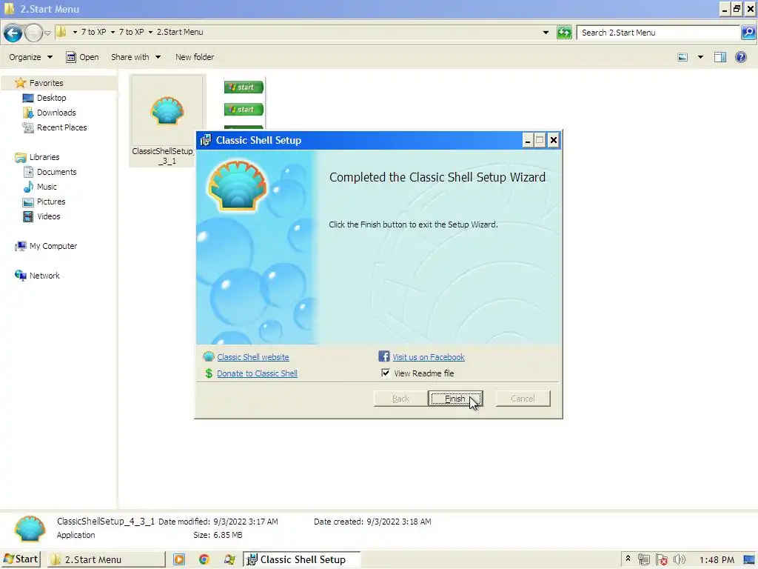758x569 pixels.
Task: Expand dropdown arrow before first 7 to XP
Action: pyautogui.click(x=75, y=33)
